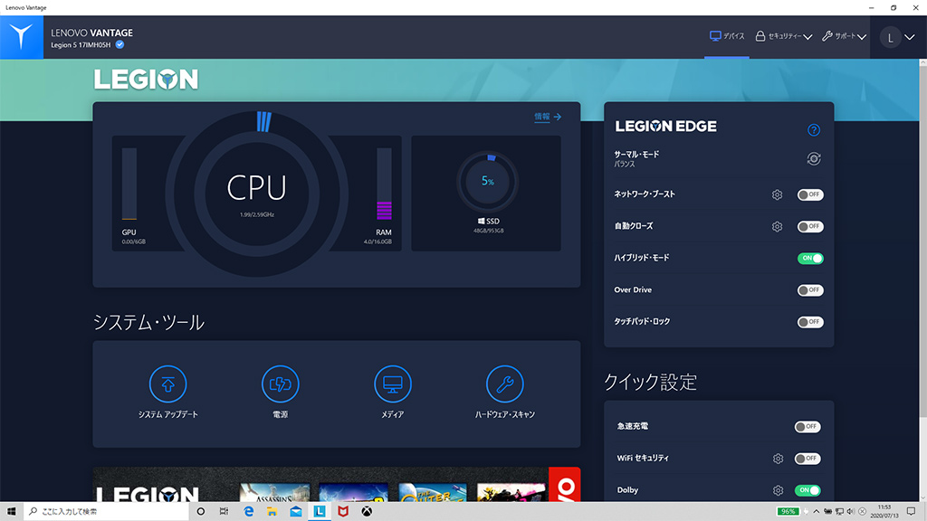Open Mail app from taskbar
The image size is (927, 521).
(296, 512)
